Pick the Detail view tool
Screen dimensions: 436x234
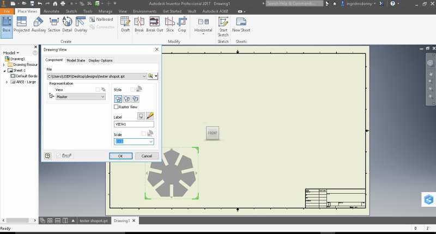point(67,25)
